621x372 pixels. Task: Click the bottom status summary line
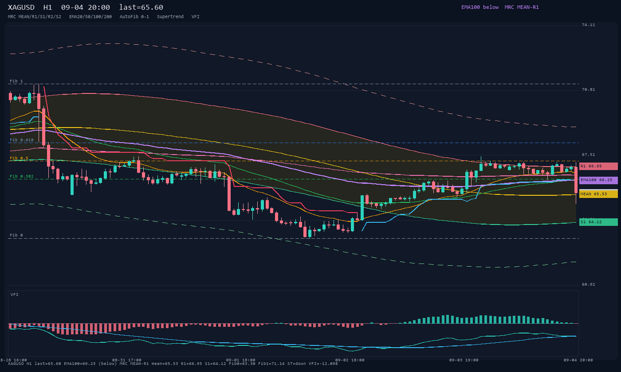click(173, 364)
